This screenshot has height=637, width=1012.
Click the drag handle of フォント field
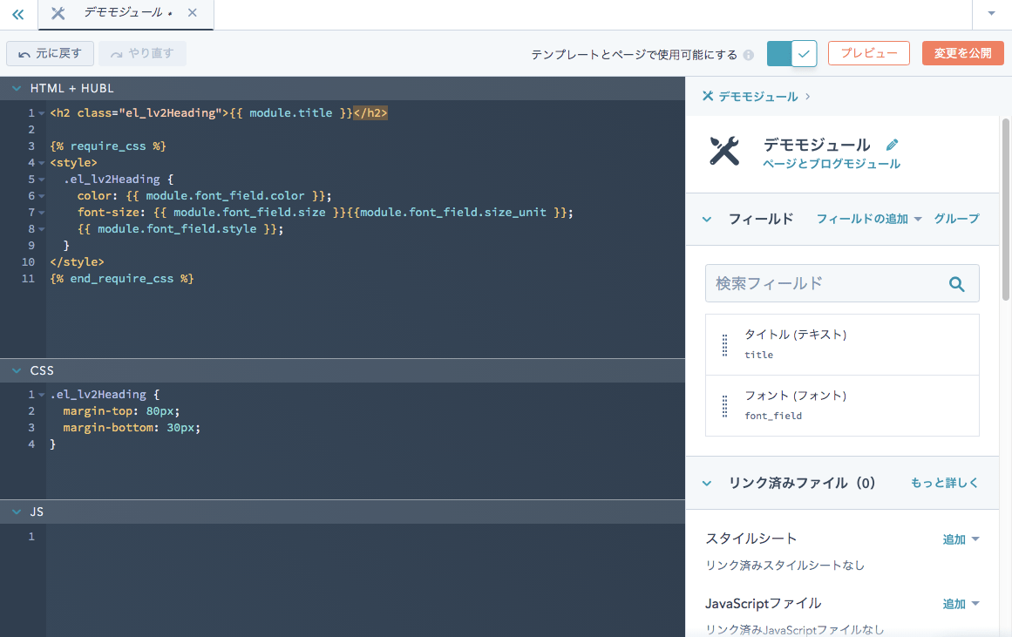tap(724, 406)
